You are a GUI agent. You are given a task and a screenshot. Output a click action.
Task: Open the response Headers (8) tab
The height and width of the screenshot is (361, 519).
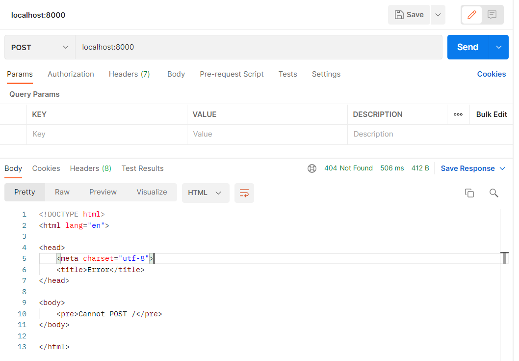tap(90, 168)
